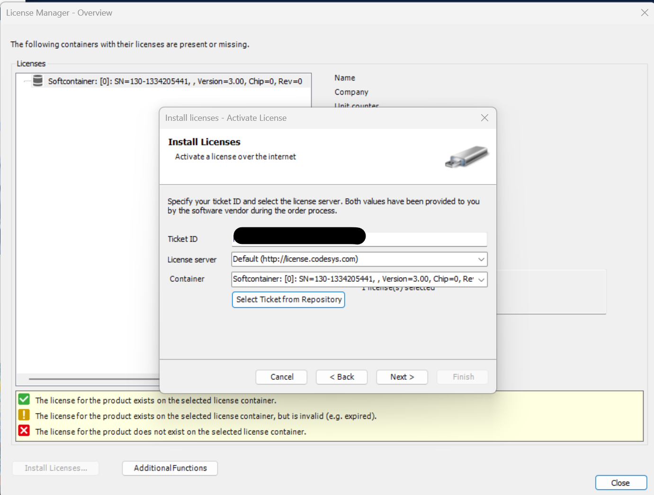Image resolution: width=654 pixels, height=495 pixels.
Task: Close the License Manager Overview window
Action: tap(644, 13)
